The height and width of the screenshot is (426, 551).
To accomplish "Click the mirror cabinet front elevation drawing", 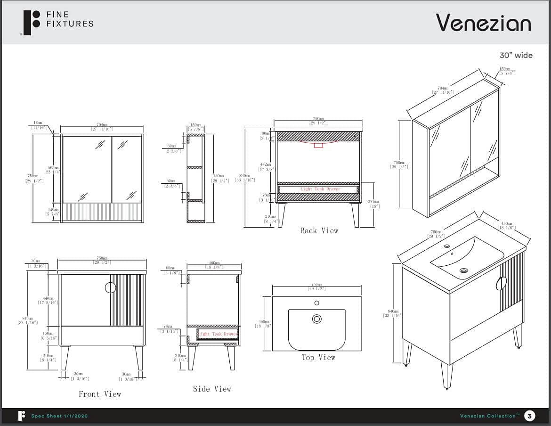I will pos(102,178).
